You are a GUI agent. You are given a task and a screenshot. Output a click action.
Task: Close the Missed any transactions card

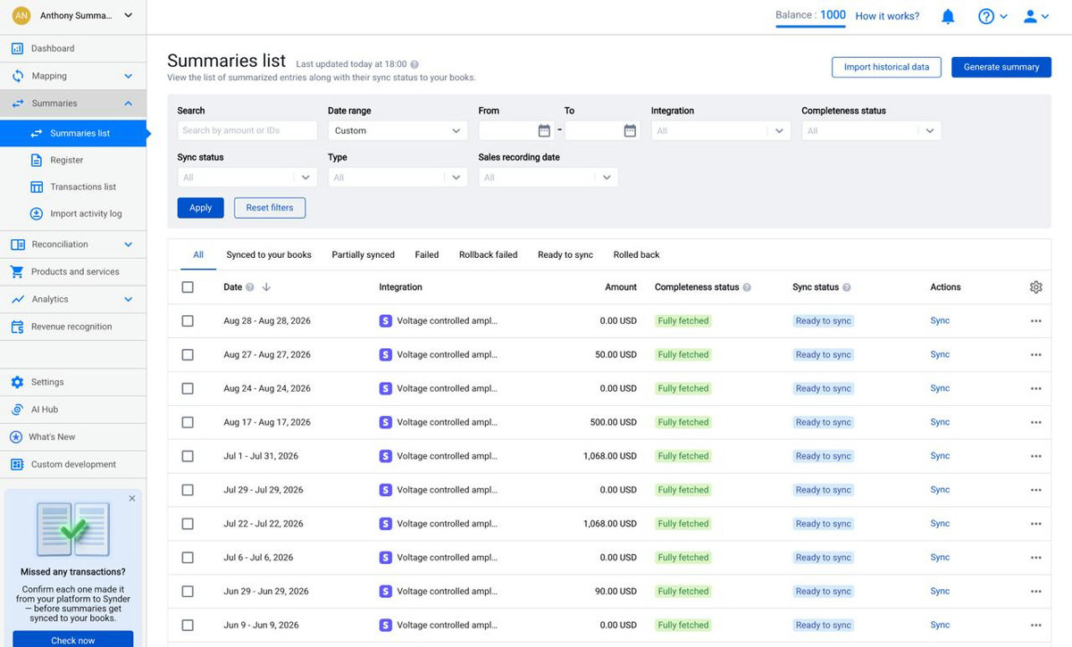(x=132, y=499)
